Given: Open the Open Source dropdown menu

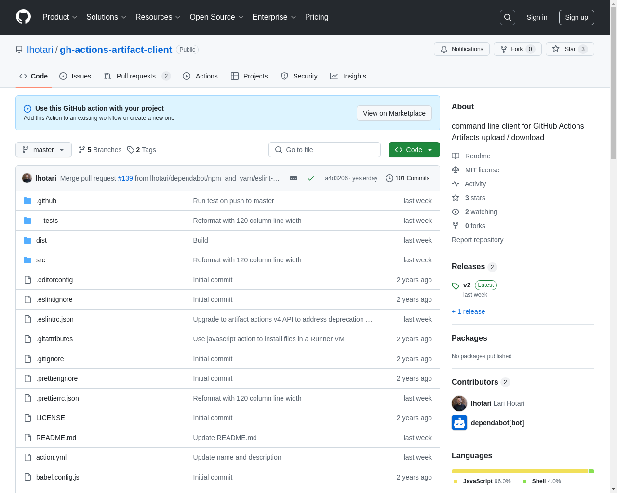Looking at the screenshot, I should click(216, 17).
